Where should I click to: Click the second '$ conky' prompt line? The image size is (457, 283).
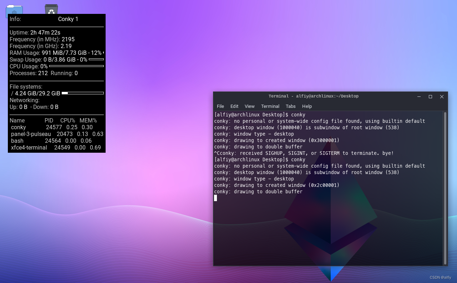pos(260,159)
